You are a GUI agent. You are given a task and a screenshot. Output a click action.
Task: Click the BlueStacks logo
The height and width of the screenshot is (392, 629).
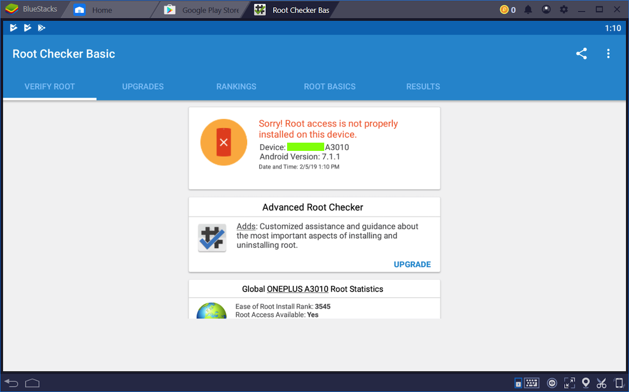(12, 9)
